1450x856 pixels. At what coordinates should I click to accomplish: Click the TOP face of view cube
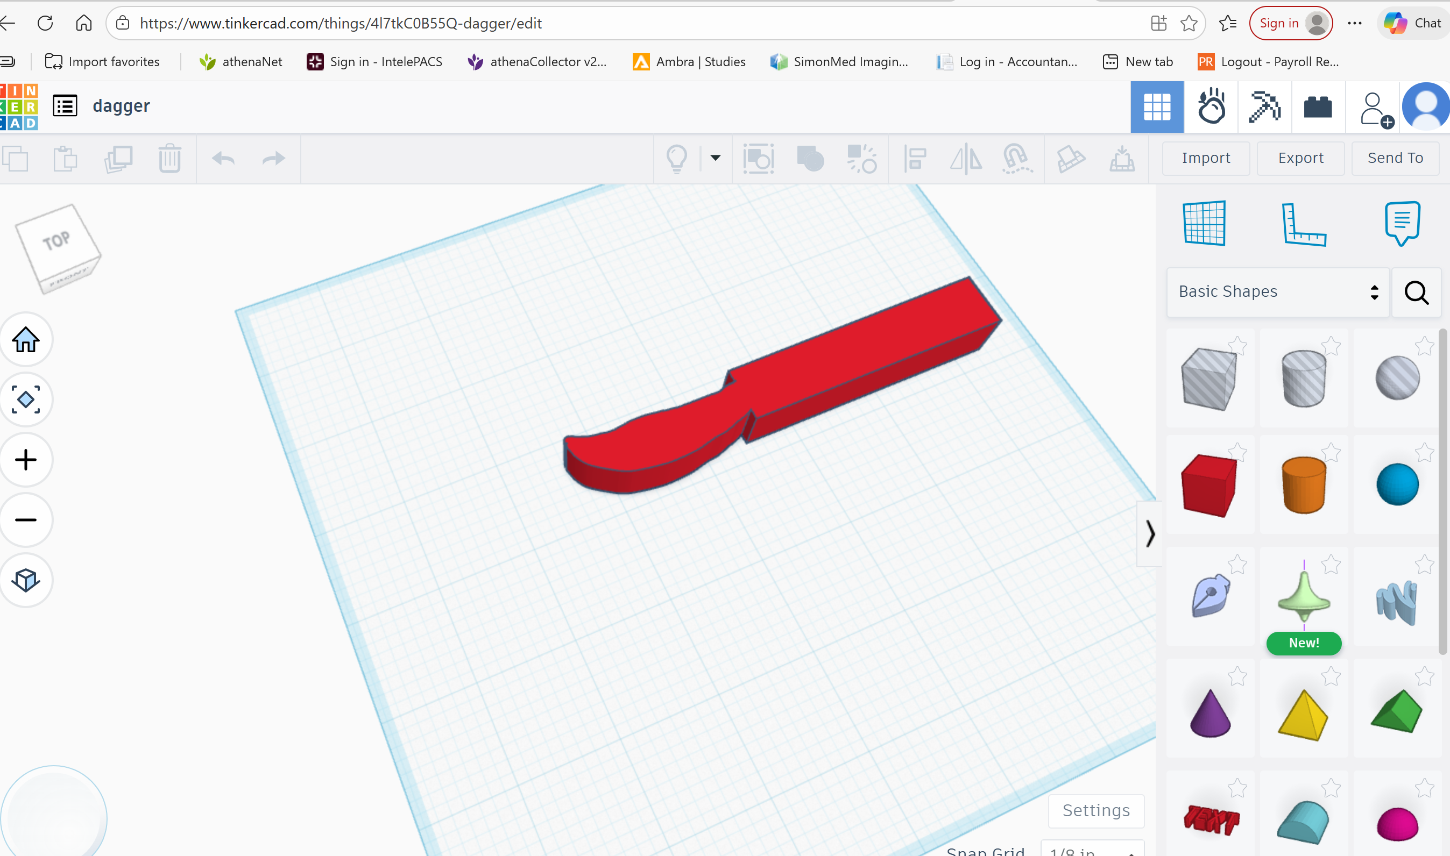[x=56, y=240]
